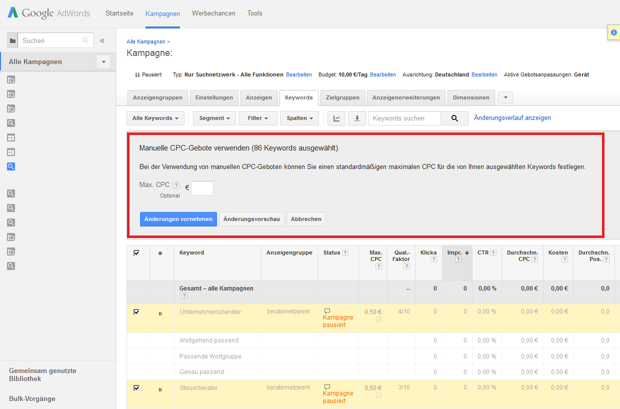Open the help icon under Max. CPC column header
The height and width of the screenshot is (409, 620).
(378, 266)
